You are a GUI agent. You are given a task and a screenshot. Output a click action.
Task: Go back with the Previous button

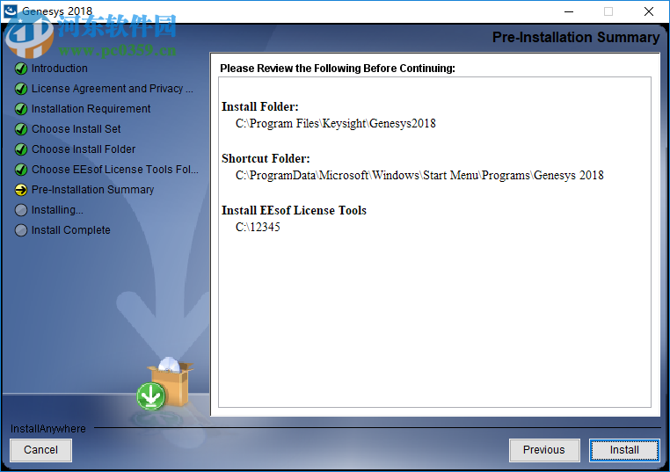pyautogui.click(x=544, y=450)
